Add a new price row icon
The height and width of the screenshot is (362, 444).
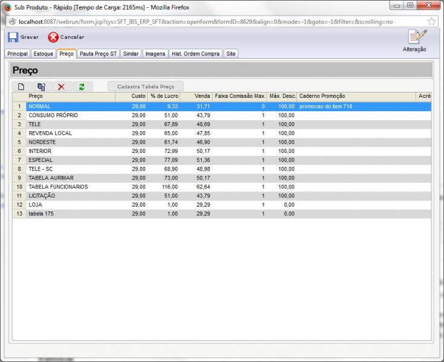(21, 86)
